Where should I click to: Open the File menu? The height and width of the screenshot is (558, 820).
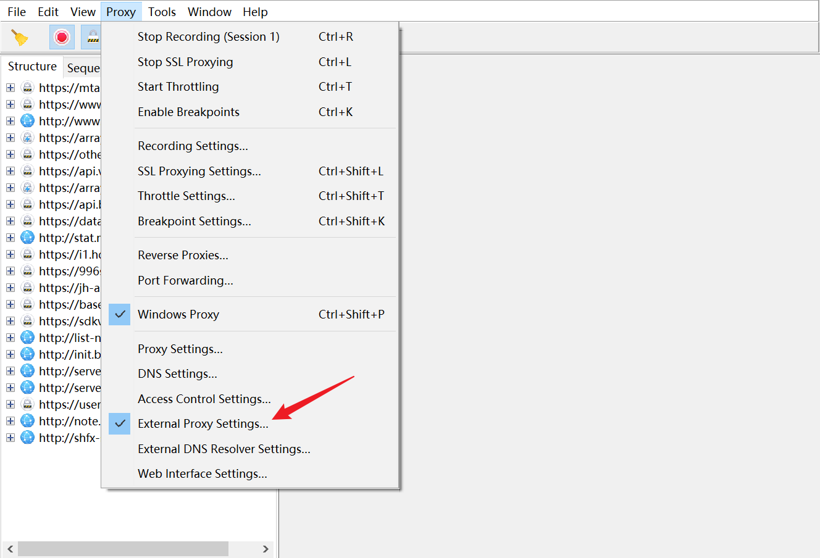pyautogui.click(x=17, y=12)
